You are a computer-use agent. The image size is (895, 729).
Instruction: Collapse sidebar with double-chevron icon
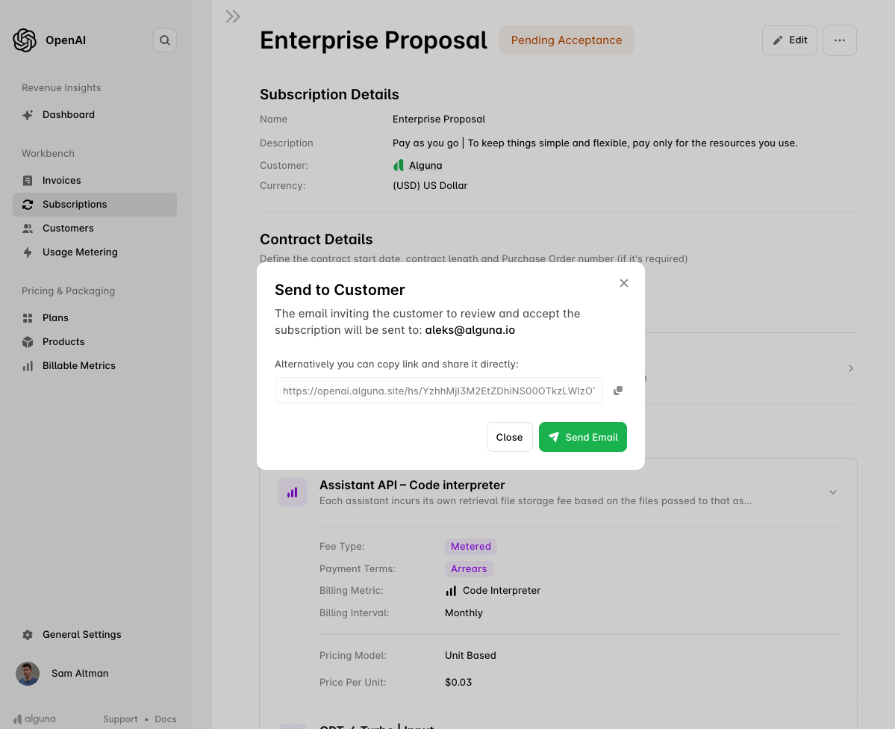[233, 16]
